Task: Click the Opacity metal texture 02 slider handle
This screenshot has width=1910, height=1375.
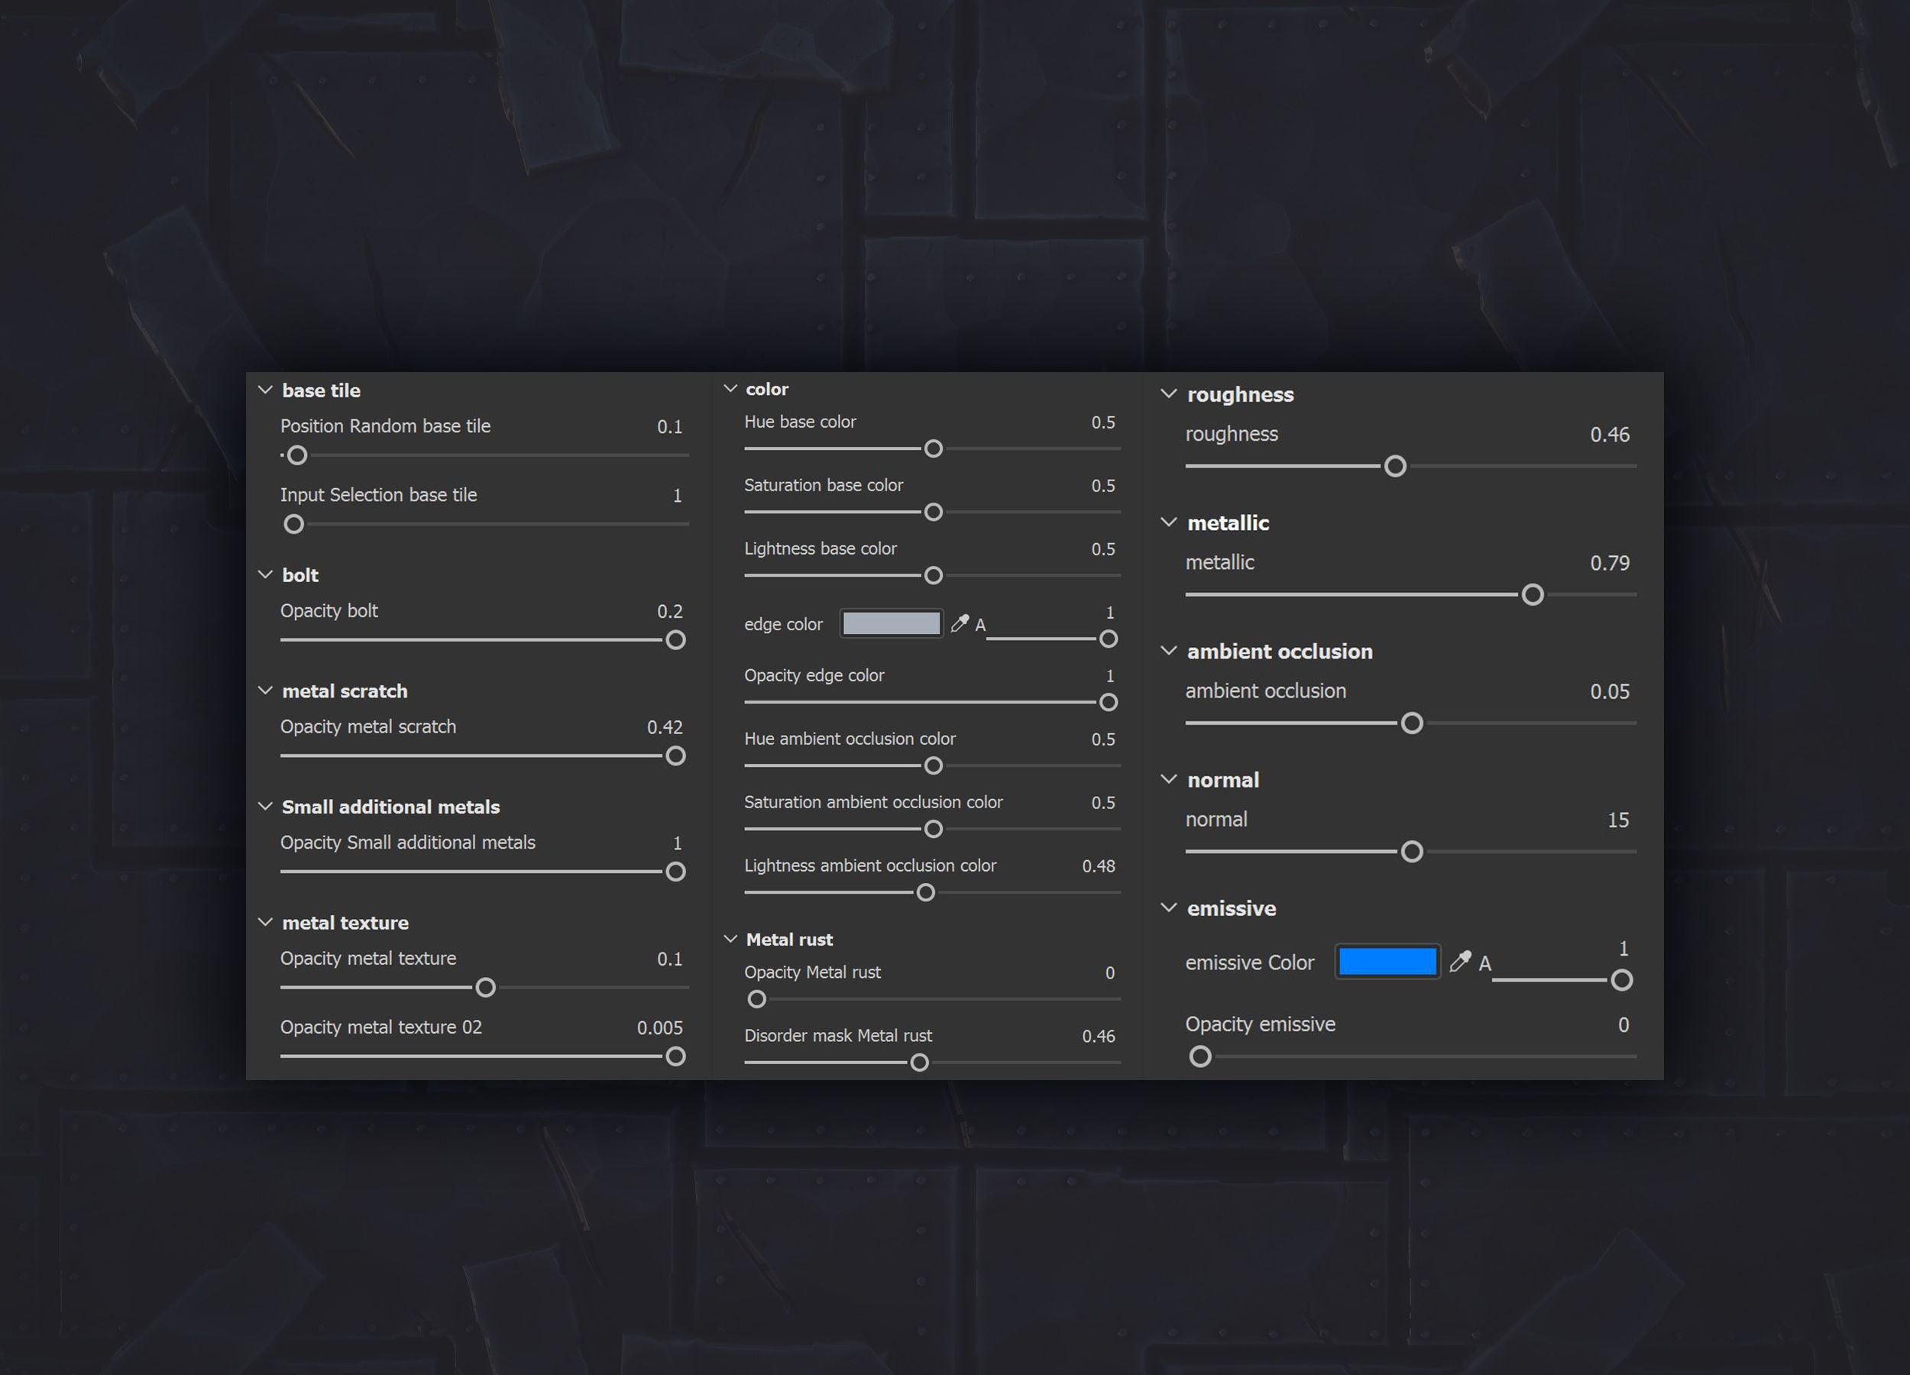Action: pyautogui.click(x=675, y=1056)
